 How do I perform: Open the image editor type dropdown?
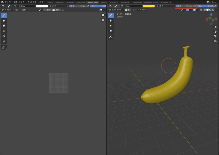(x=3, y=6)
